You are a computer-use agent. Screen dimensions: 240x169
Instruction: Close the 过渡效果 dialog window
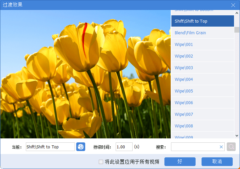233,5
